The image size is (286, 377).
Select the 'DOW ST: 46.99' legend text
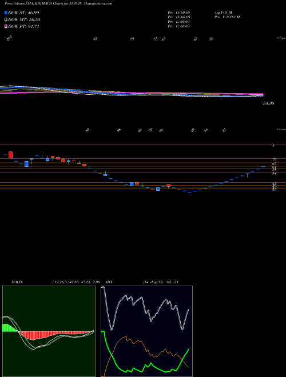[x=23, y=13]
